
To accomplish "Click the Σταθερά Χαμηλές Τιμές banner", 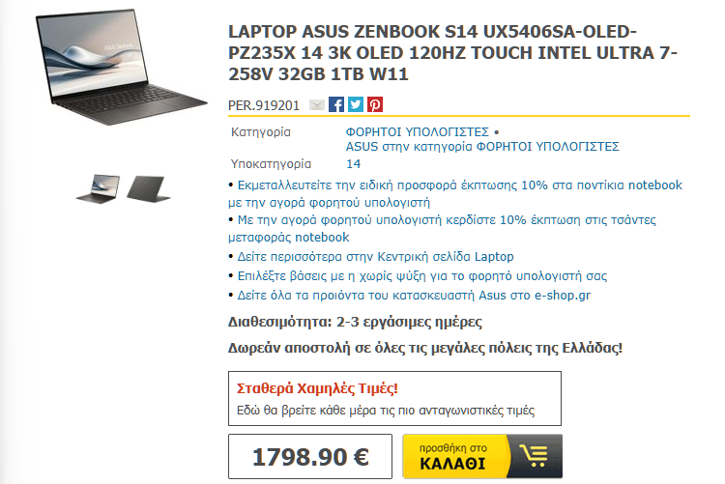I will click(394, 398).
